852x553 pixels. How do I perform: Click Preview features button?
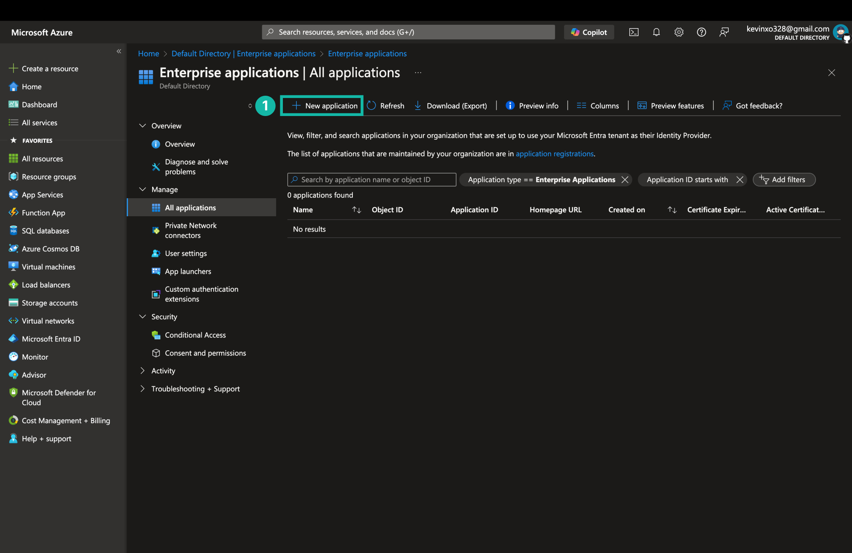click(671, 105)
